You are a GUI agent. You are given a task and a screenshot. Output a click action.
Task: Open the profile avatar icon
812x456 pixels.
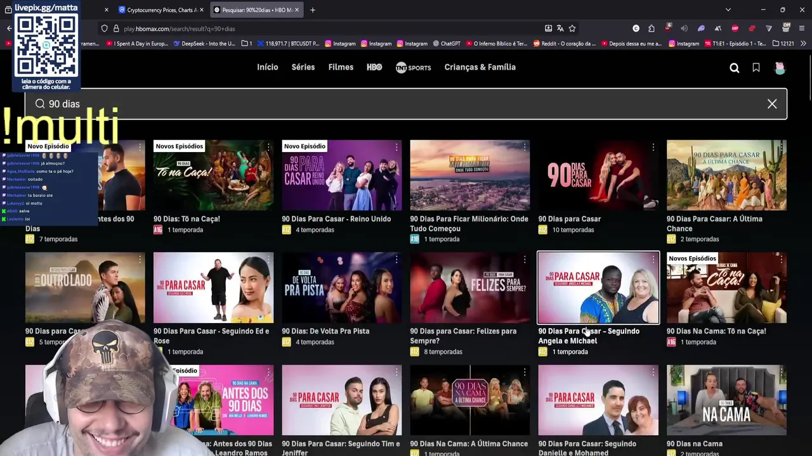(x=780, y=68)
